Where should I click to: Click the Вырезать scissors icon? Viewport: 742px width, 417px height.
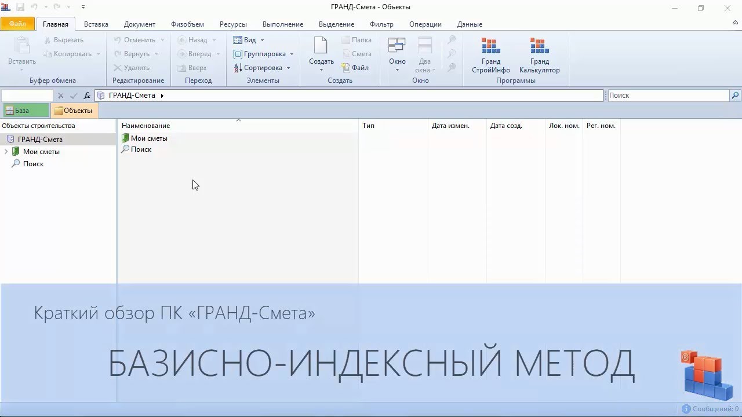(x=48, y=40)
